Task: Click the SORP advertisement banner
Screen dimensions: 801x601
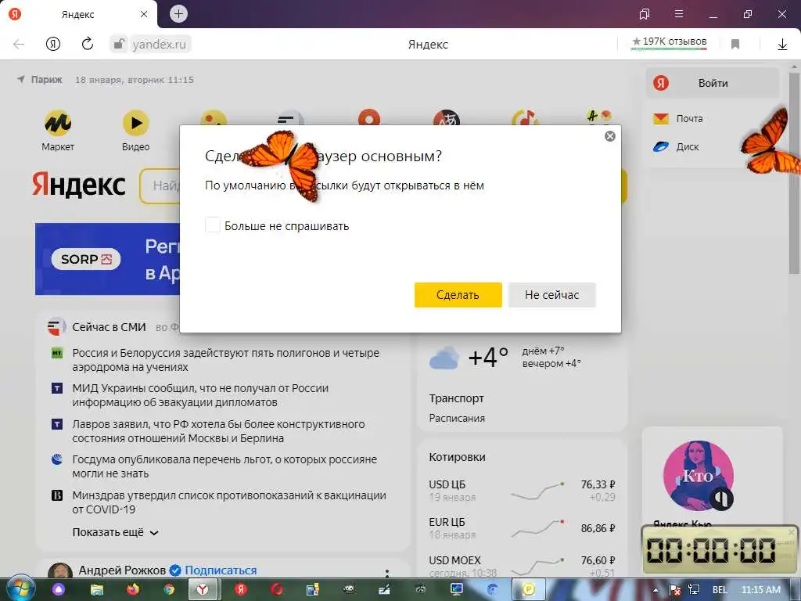Action: tap(107, 258)
